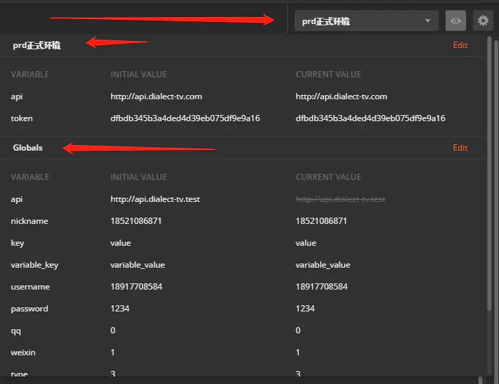Click the prd environment section heading
This screenshot has width=499, height=384.
click(x=36, y=45)
